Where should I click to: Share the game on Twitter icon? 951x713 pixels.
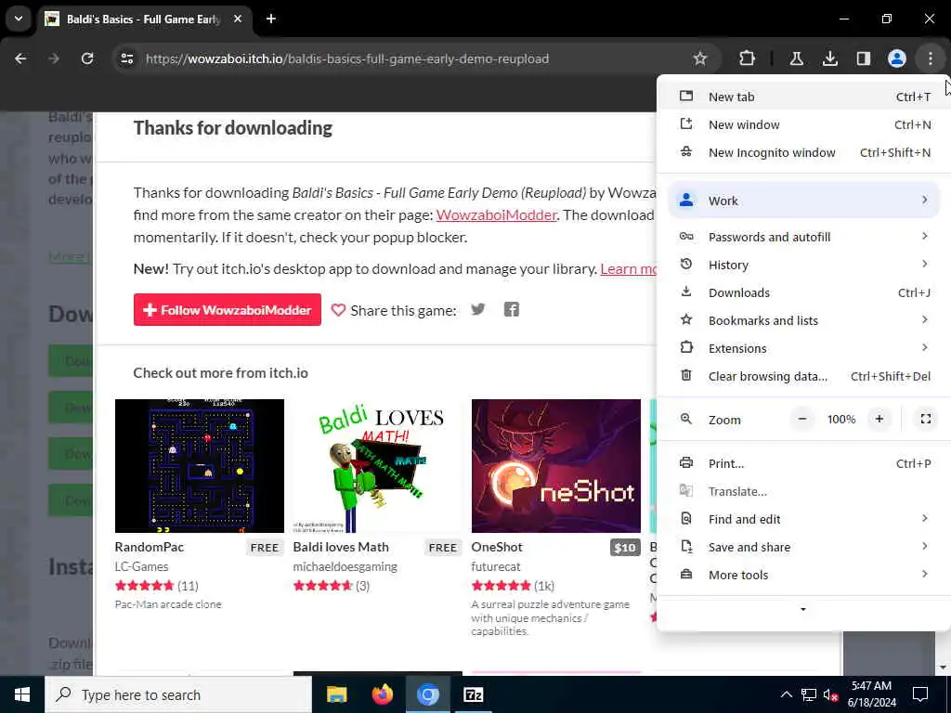coord(478,310)
